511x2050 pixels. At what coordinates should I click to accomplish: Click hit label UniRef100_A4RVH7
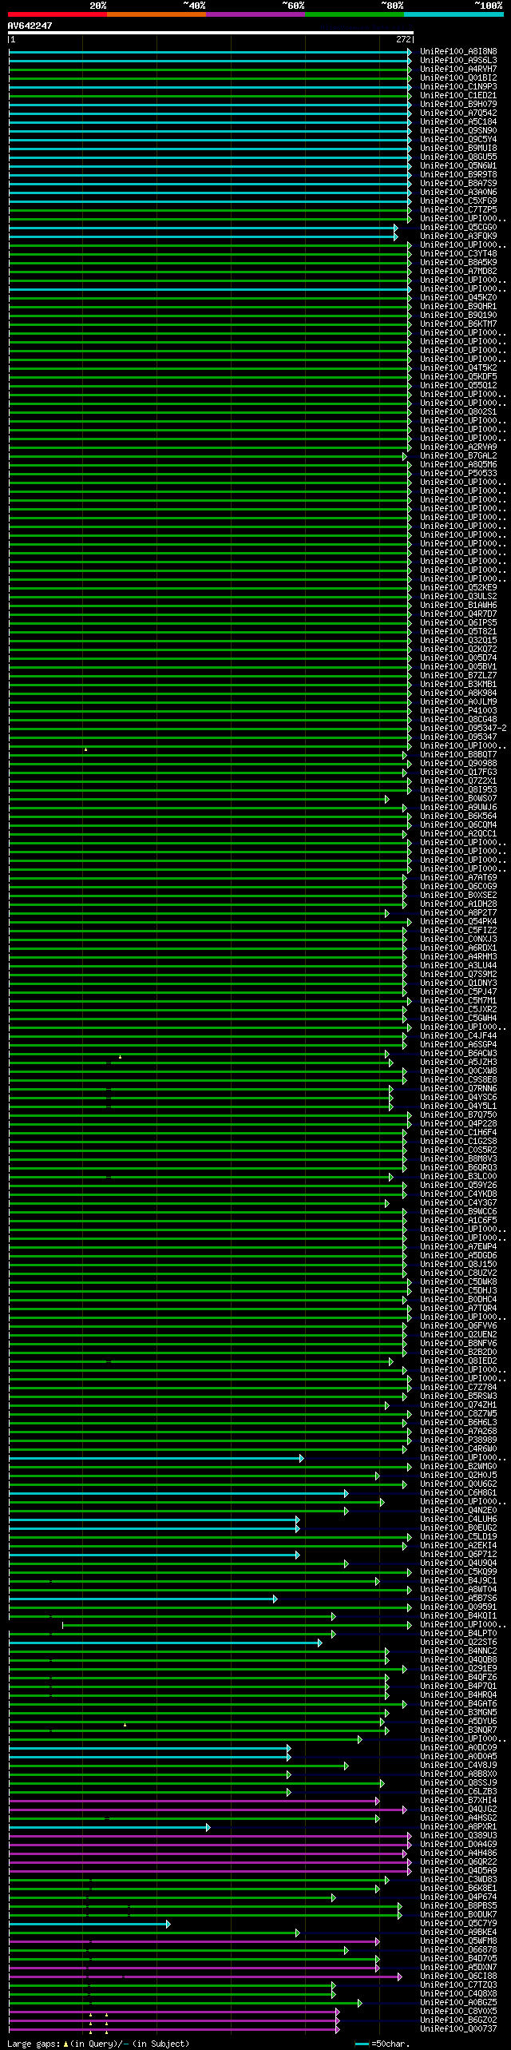click(x=458, y=70)
